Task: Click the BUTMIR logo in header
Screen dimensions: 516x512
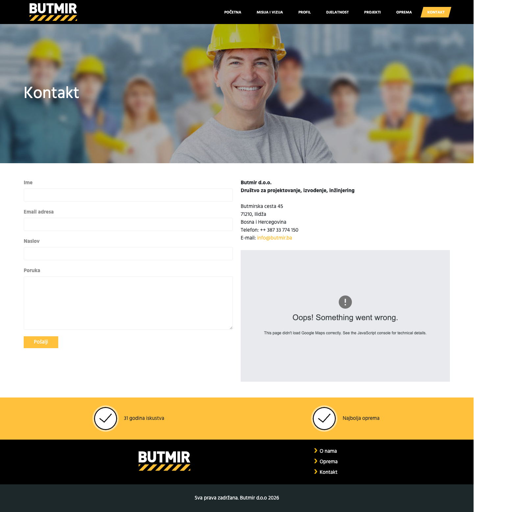Action: tap(53, 12)
